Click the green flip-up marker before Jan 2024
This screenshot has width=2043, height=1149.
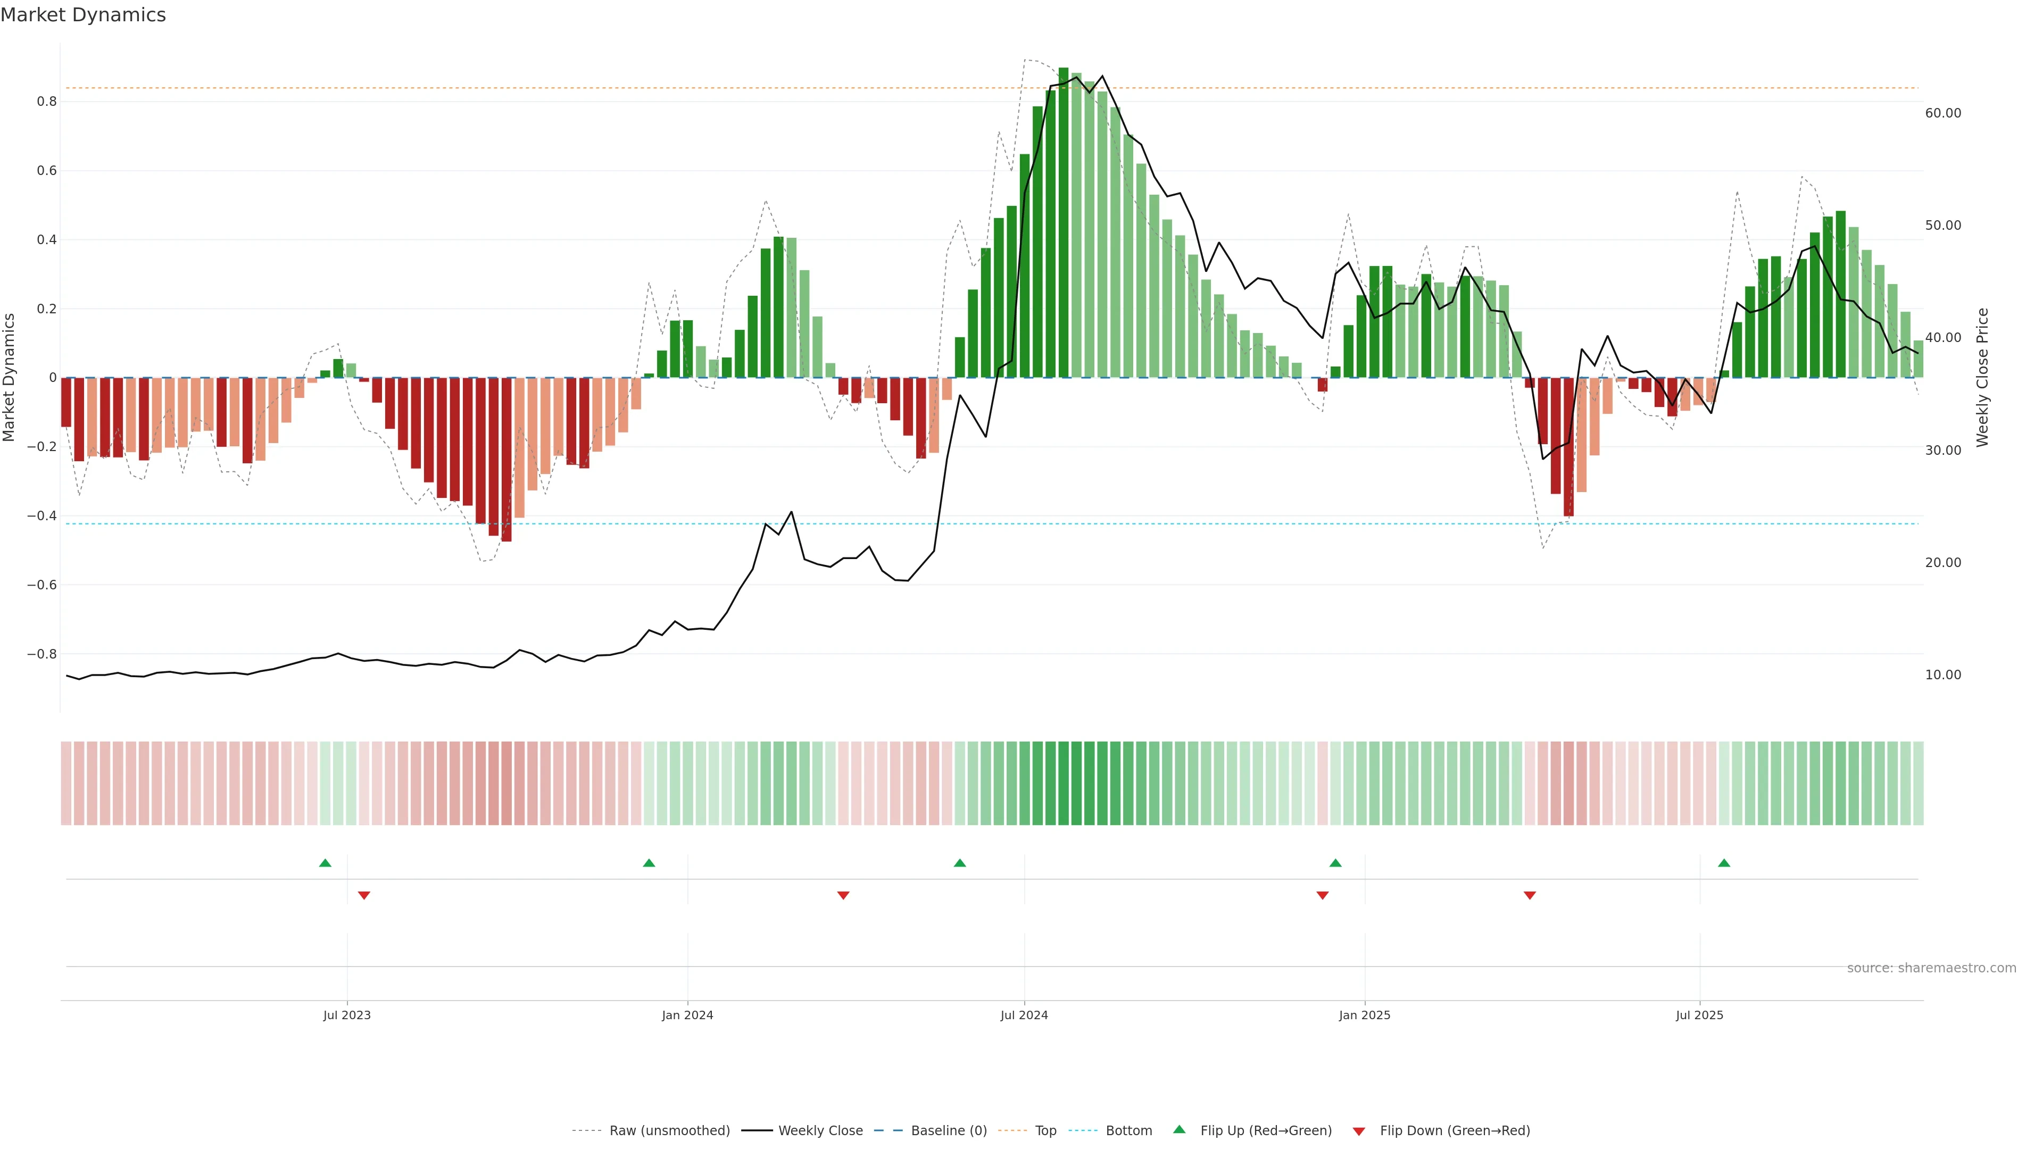(x=649, y=863)
